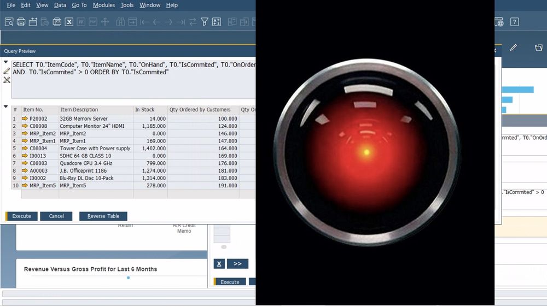Click the Add record toolbar icon
Screen dimensions: 547x307
[x=132, y=22]
